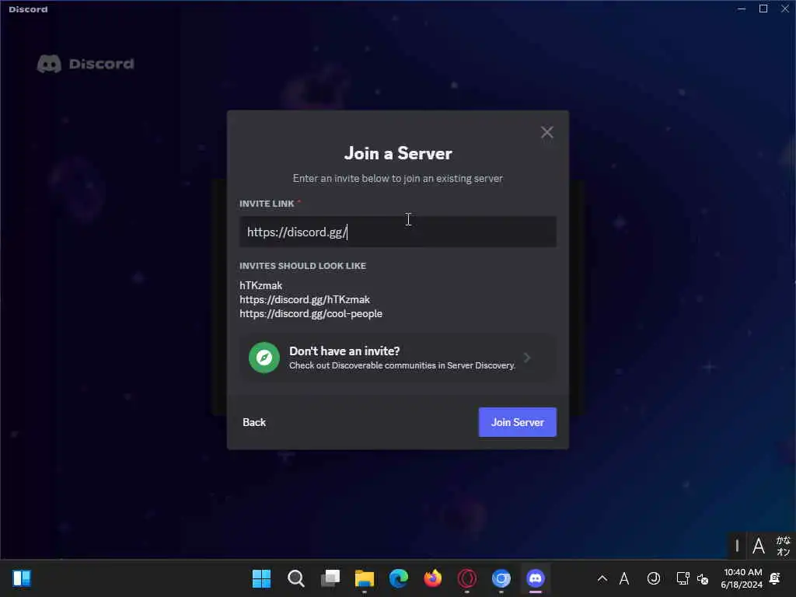Open the blue Chromium-style browser taskbar icon

[501, 578]
